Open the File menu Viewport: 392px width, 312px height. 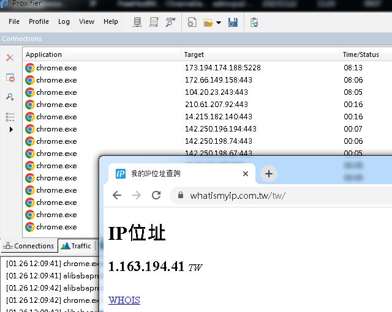[x=14, y=21]
